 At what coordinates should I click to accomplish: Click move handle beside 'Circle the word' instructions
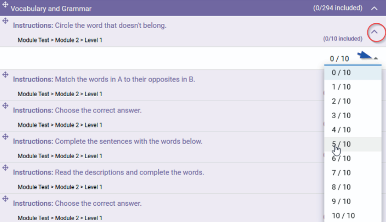[x=5, y=21]
